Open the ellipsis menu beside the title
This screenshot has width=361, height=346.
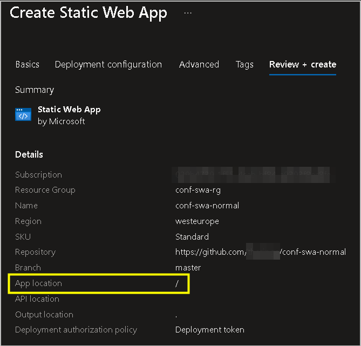(188, 13)
